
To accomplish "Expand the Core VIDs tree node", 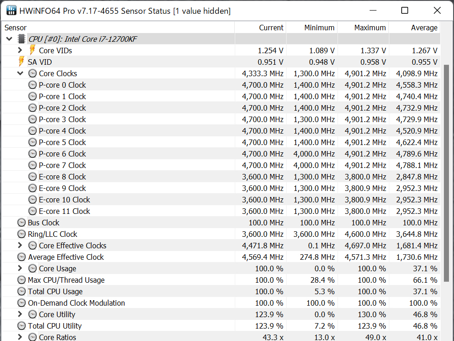I will click(20, 50).
